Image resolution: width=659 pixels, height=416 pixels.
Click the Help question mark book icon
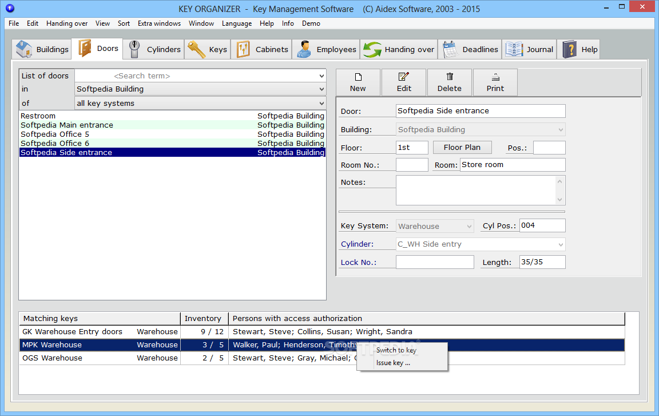pos(570,49)
